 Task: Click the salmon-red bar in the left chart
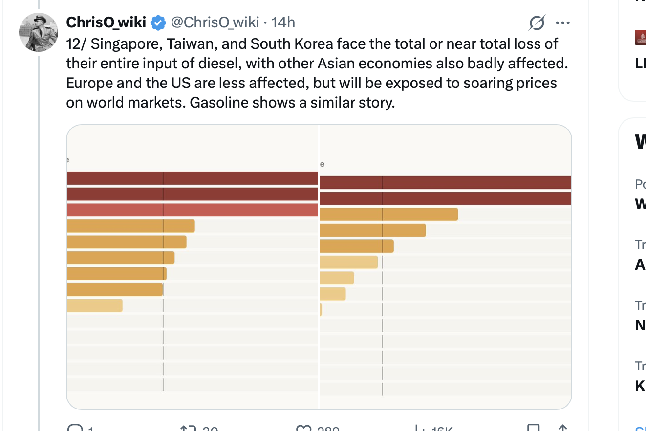click(193, 210)
